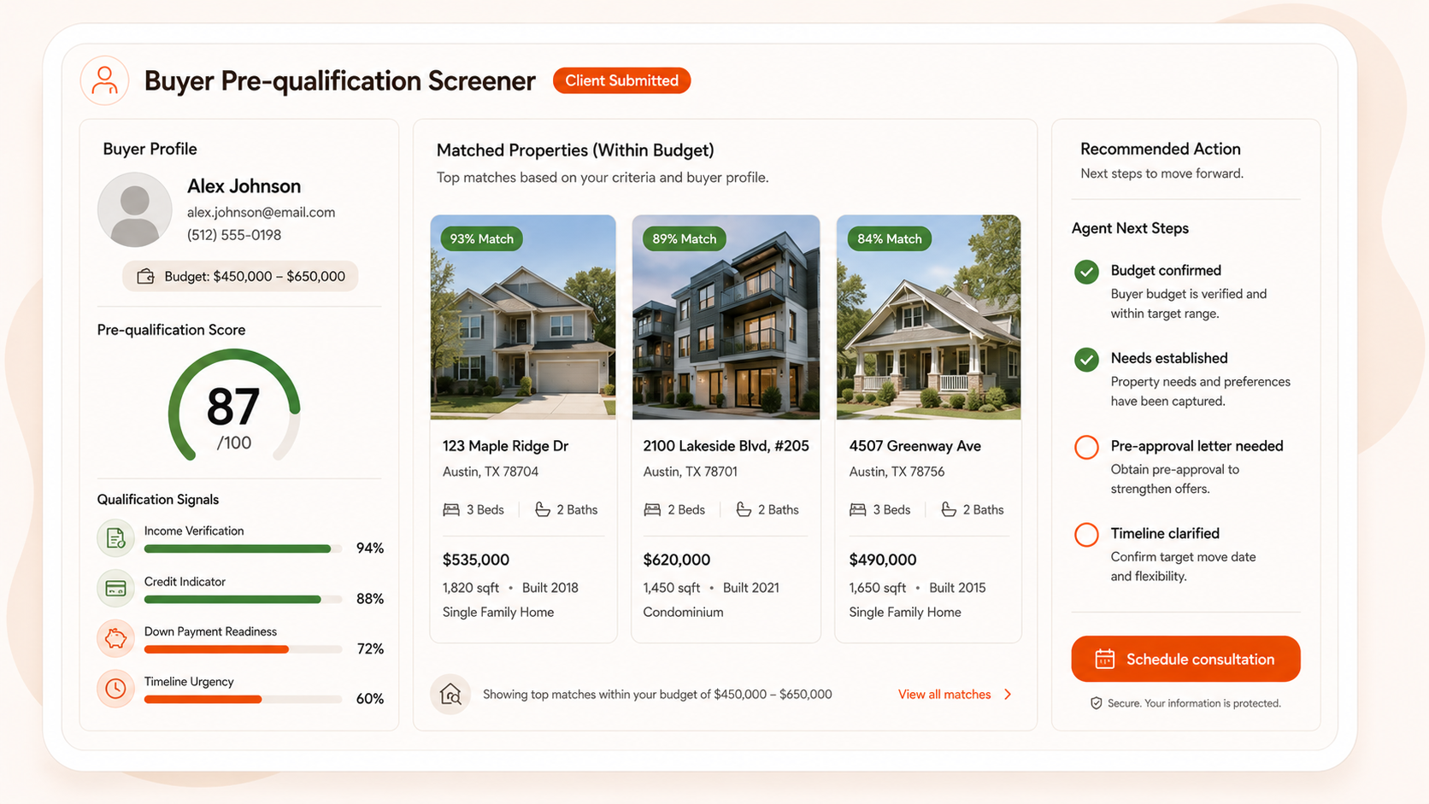Click the Timeline Urgency progress bar

pos(243,699)
